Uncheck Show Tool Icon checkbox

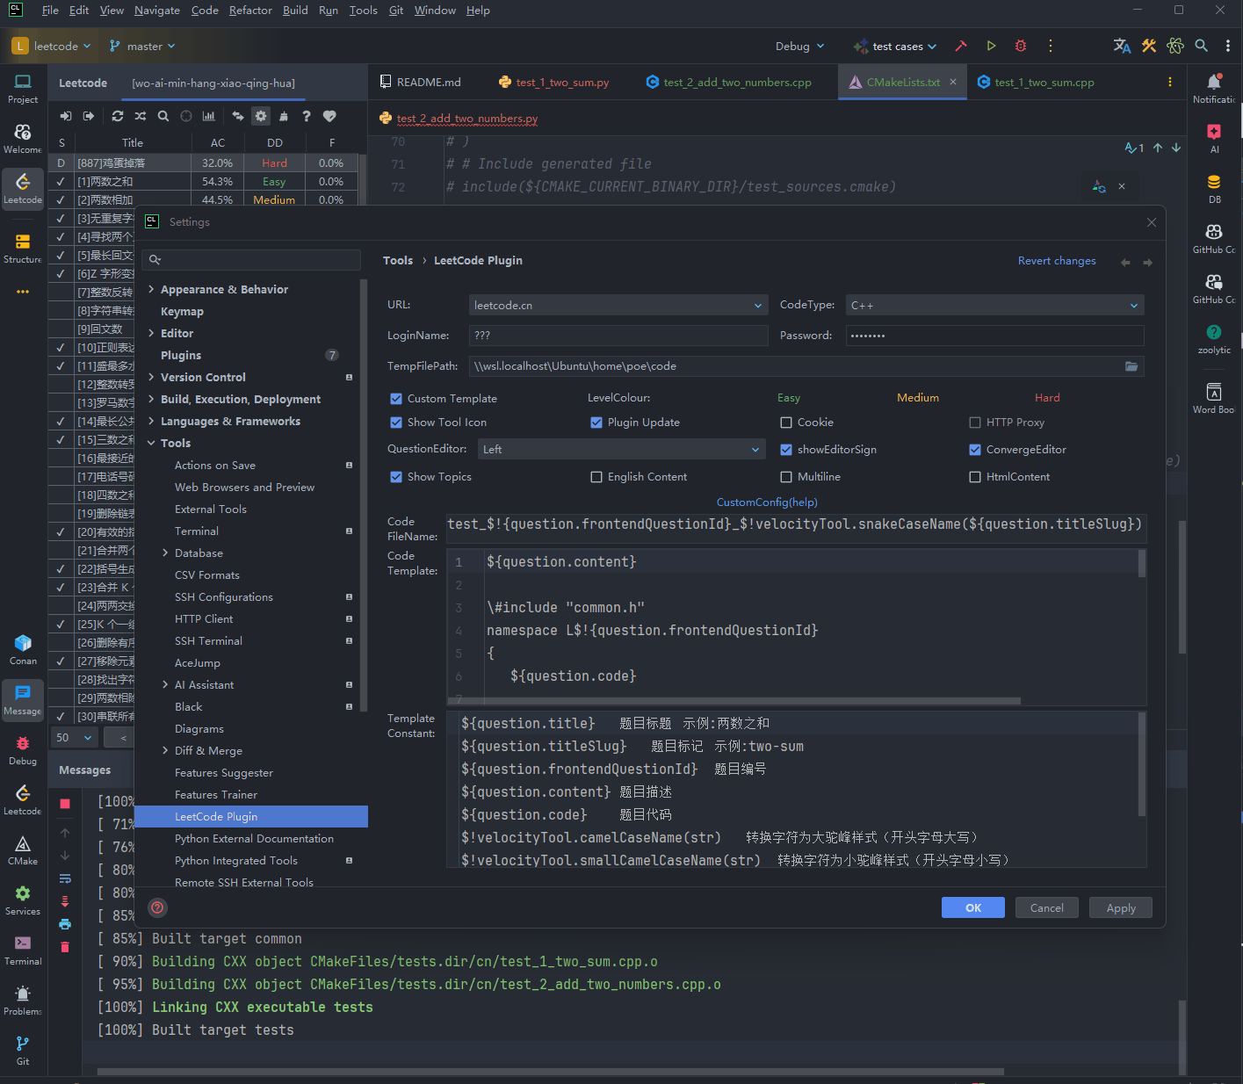click(396, 423)
